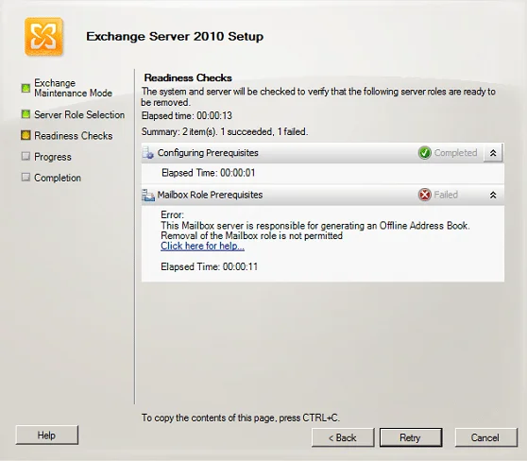Click the press CTRL+C hint text
This screenshot has width=527, height=461.
[x=240, y=418]
